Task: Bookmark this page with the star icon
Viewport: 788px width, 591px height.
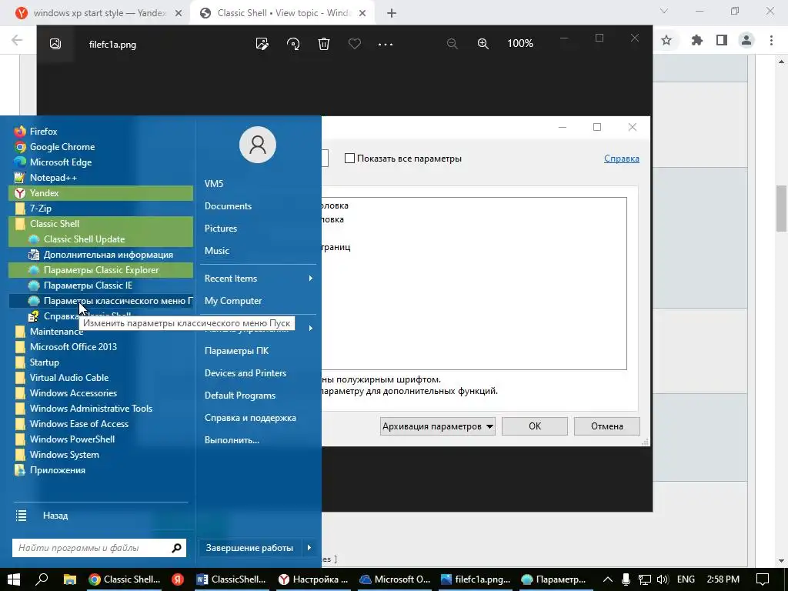Action: coord(666,40)
